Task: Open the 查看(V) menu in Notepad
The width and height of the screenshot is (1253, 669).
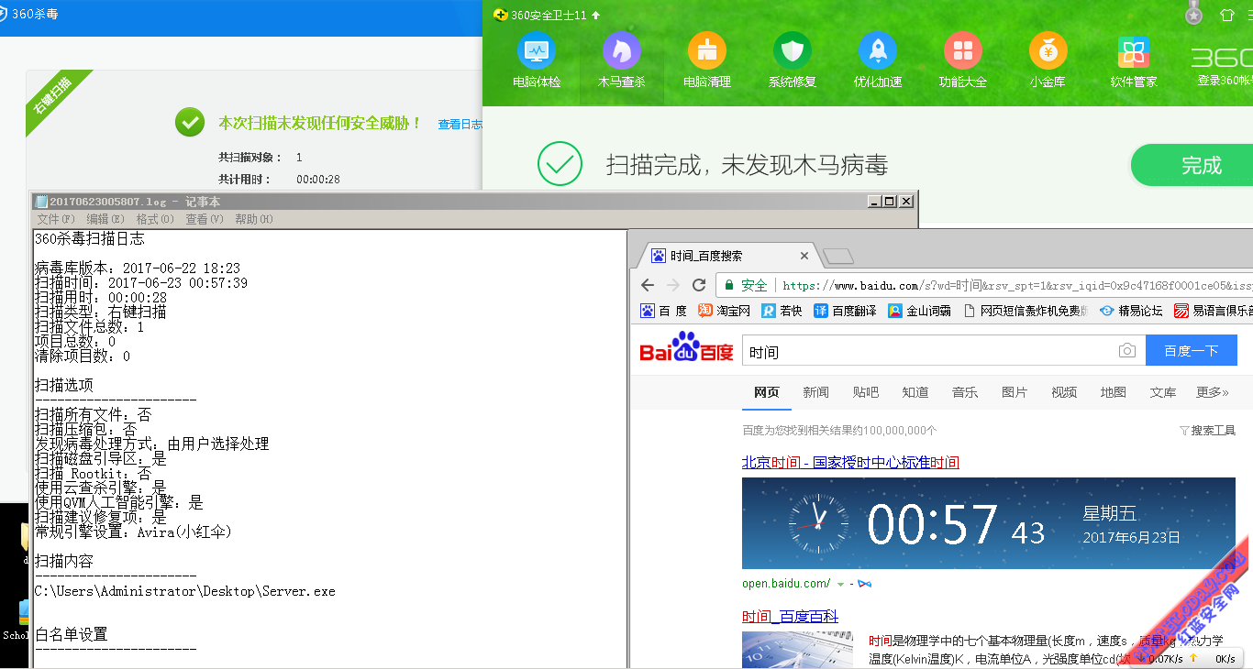Action: (x=205, y=219)
